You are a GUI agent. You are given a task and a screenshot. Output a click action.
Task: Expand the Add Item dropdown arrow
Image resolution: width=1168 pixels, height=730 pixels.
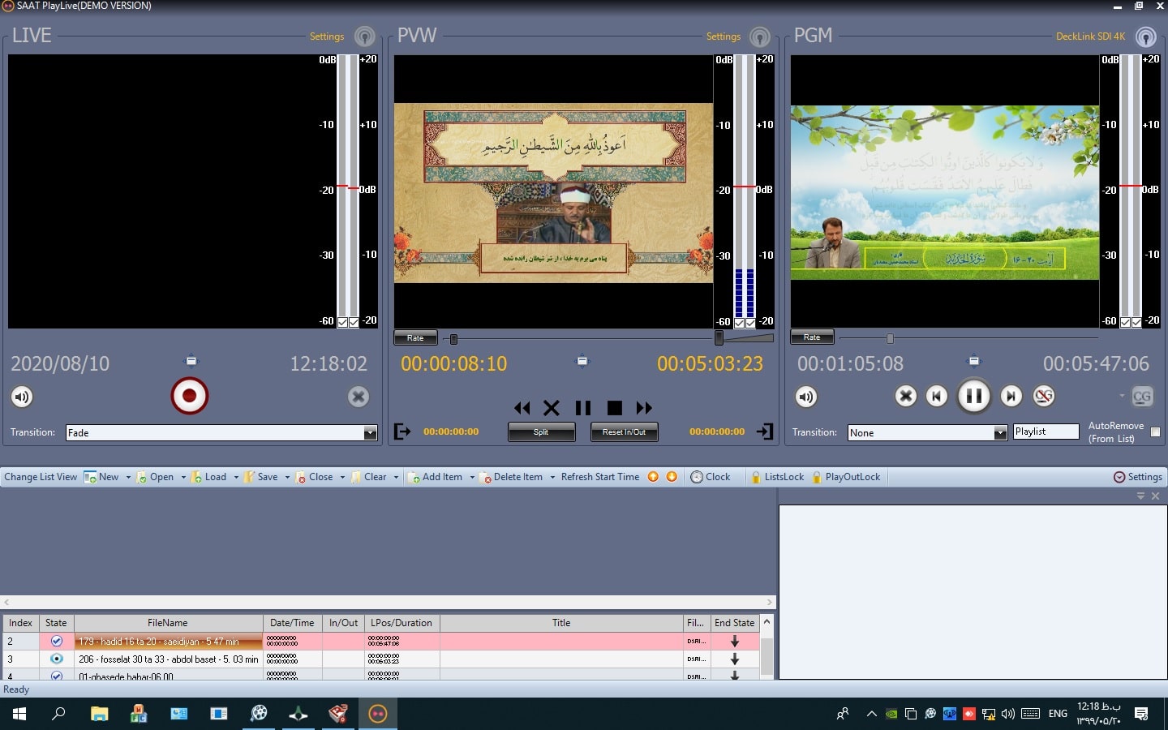pyautogui.click(x=472, y=478)
